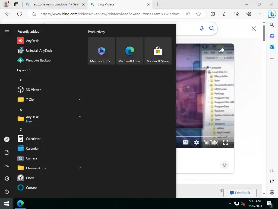Viewport: 278px width, 209px height.
Task: Open Calculator app
Action: tap(29, 139)
